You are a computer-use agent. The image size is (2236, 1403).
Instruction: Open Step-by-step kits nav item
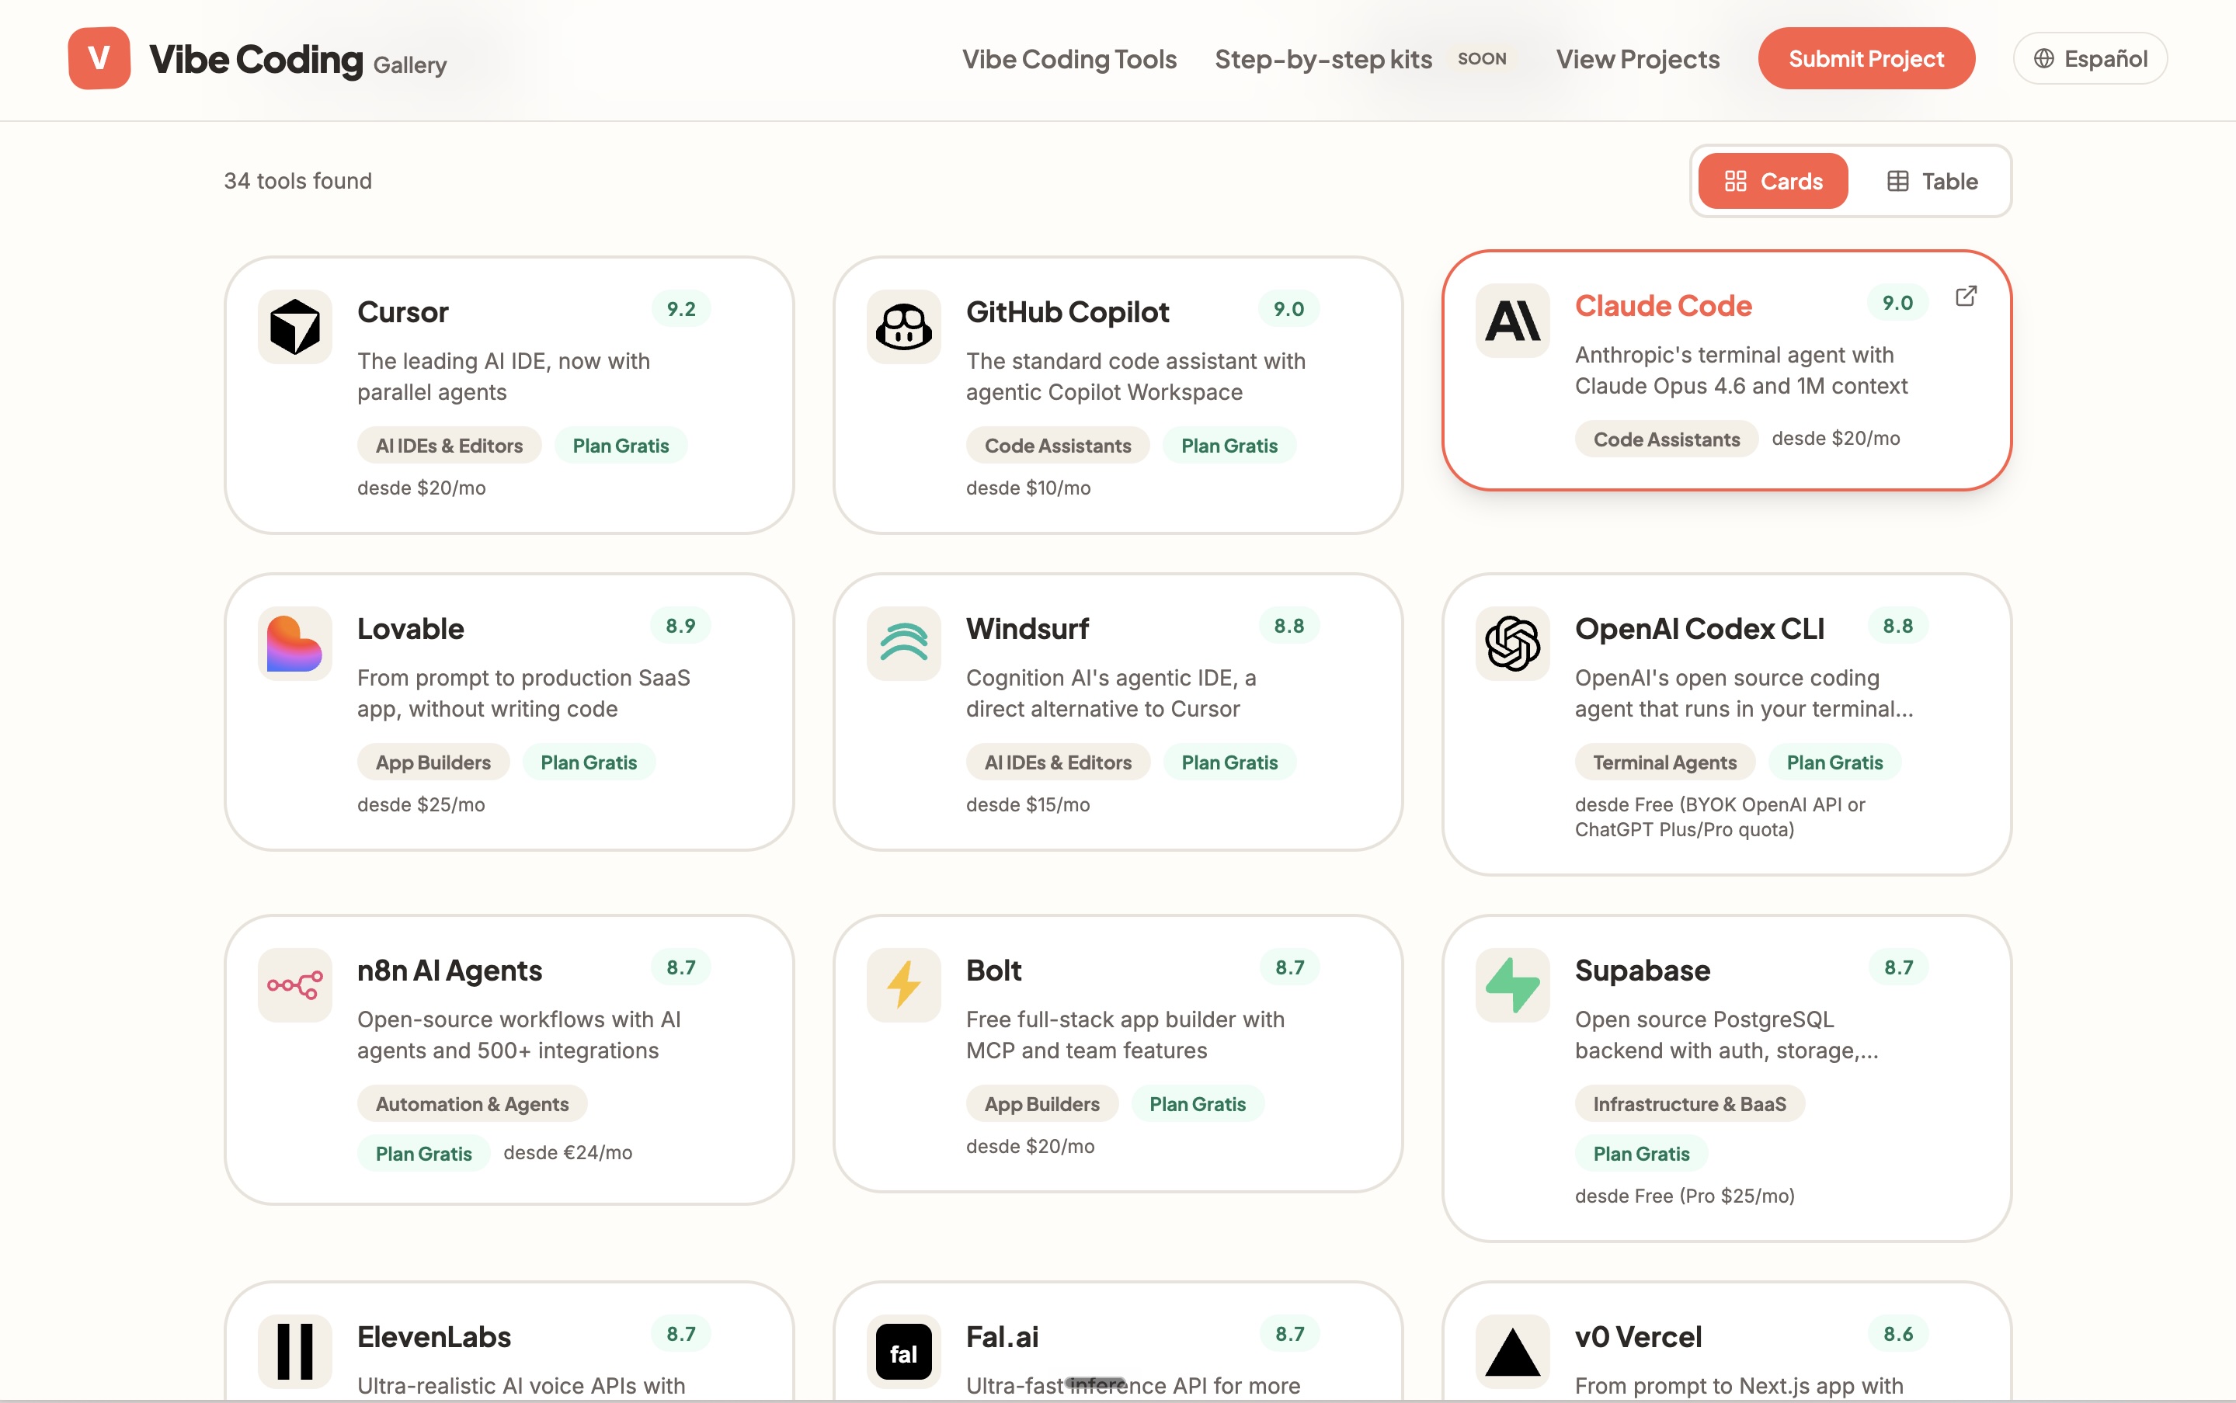point(1323,59)
